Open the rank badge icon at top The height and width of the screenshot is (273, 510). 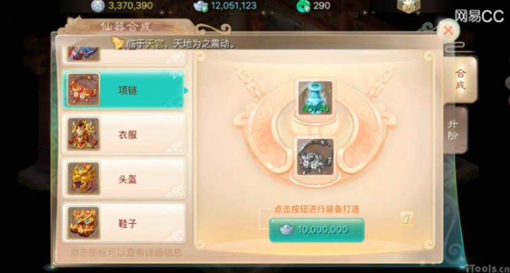coord(409,6)
